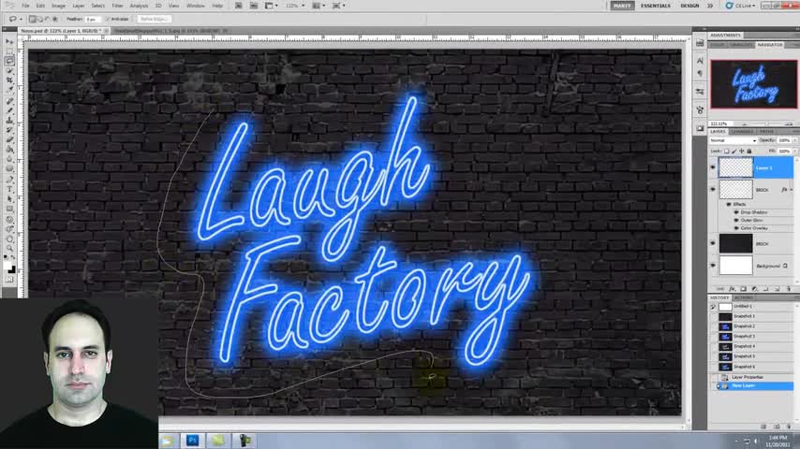Select the Path Selection tool
800x449 pixels.
coord(9,198)
